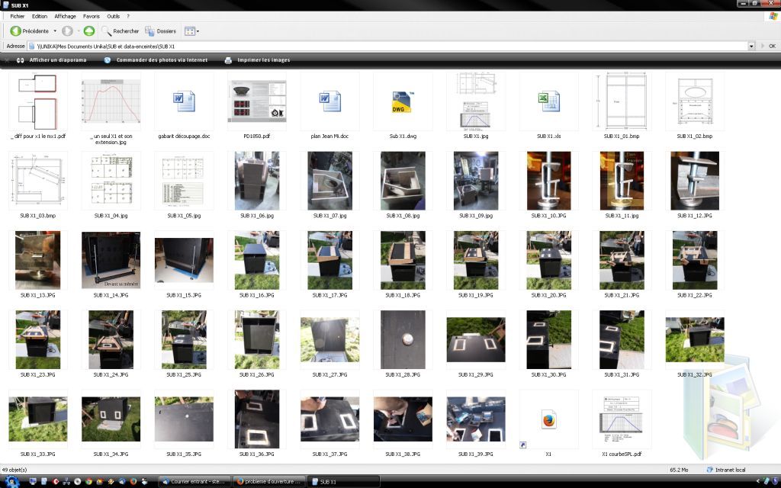This screenshot has width=781, height=488.
Task: Open the ? help menu
Action: (x=128, y=16)
